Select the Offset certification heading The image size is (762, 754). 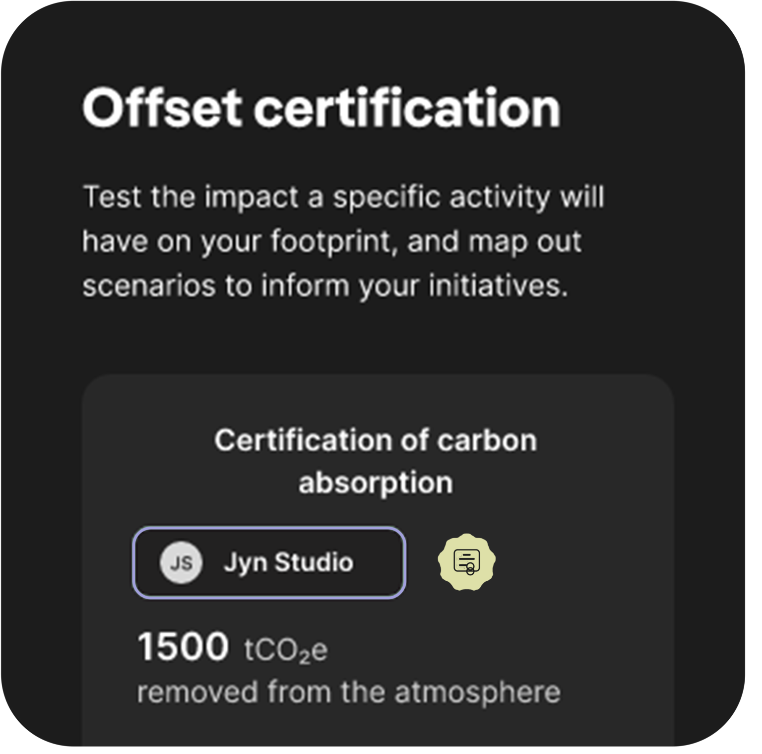pyautogui.click(x=321, y=106)
